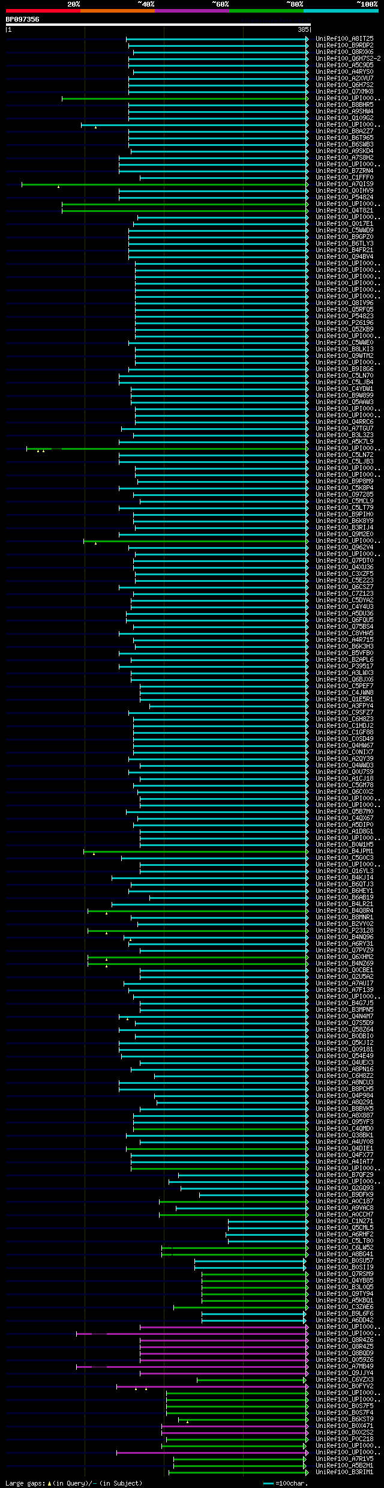Click label UniRef100_Q16YL3
The height and width of the screenshot is (1488, 384).
point(344,871)
